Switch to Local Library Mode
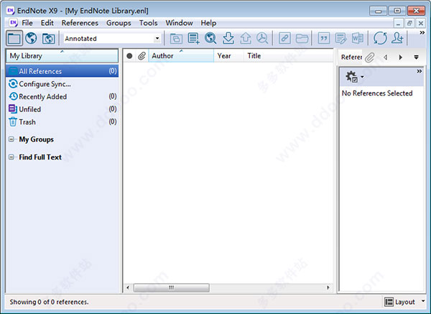431x314 pixels. coord(14,38)
